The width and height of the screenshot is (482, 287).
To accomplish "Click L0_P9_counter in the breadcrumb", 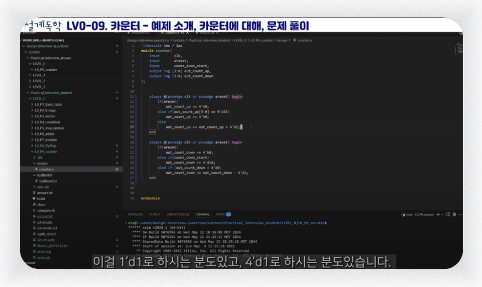I will pos(261,40).
